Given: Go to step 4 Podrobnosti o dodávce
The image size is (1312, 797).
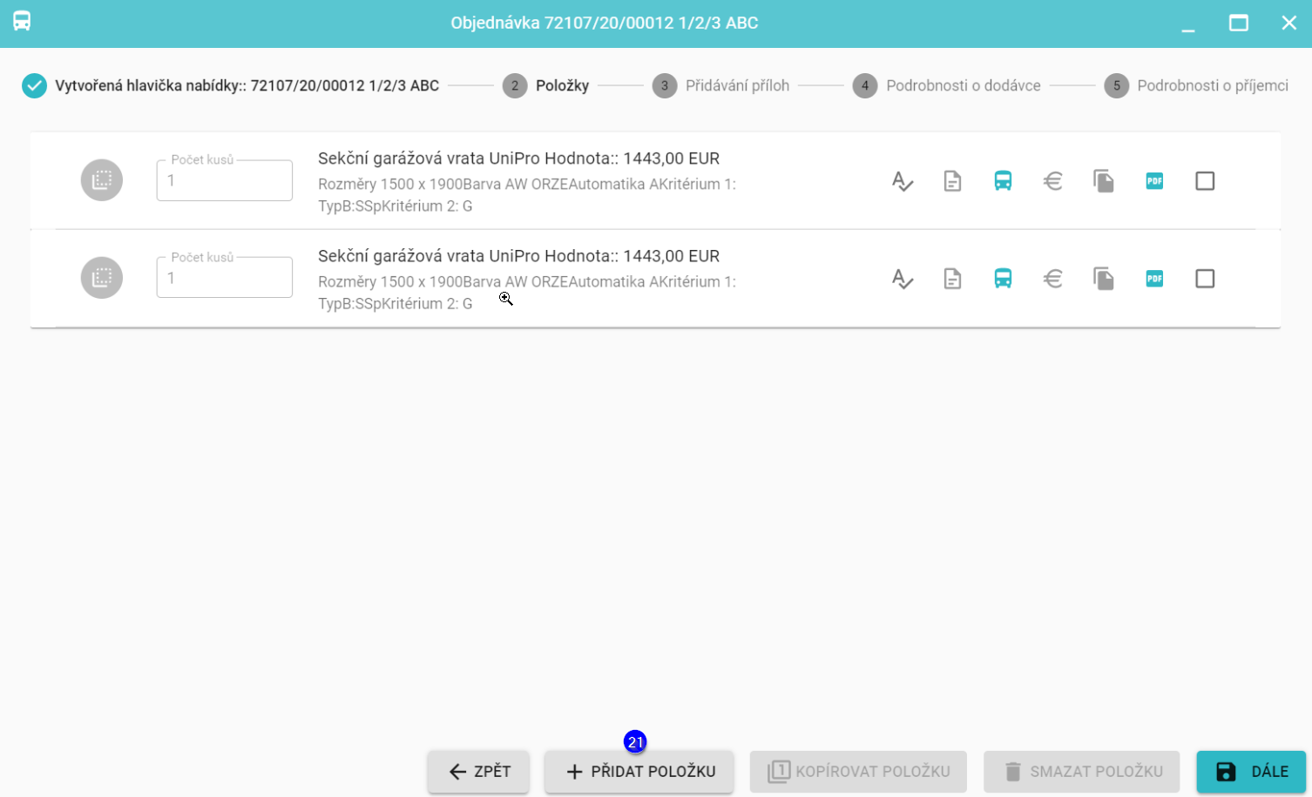Looking at the screenshot, I should [x=947, y=85].
